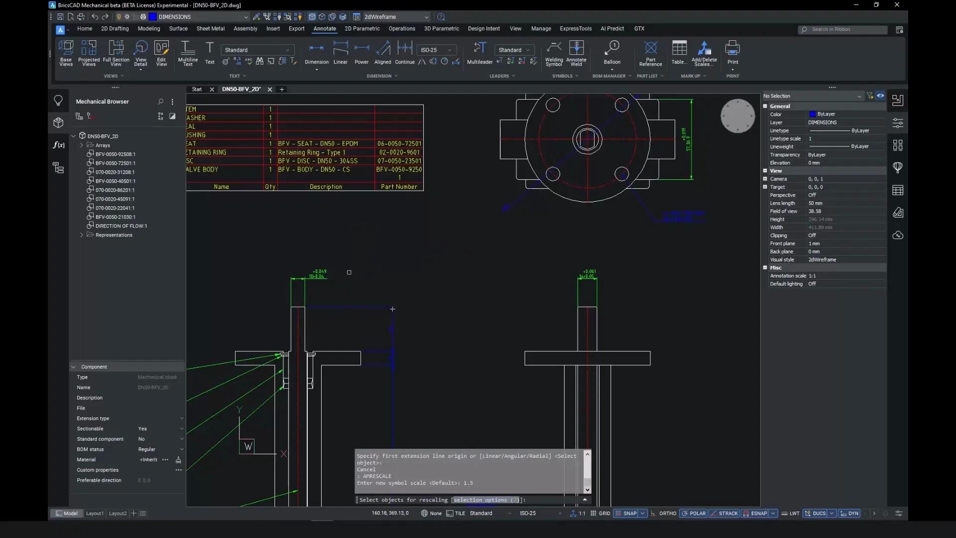956x538 pixels.
Task: Click the blue Color ByLayer swatch
Action: click(813, 114)
